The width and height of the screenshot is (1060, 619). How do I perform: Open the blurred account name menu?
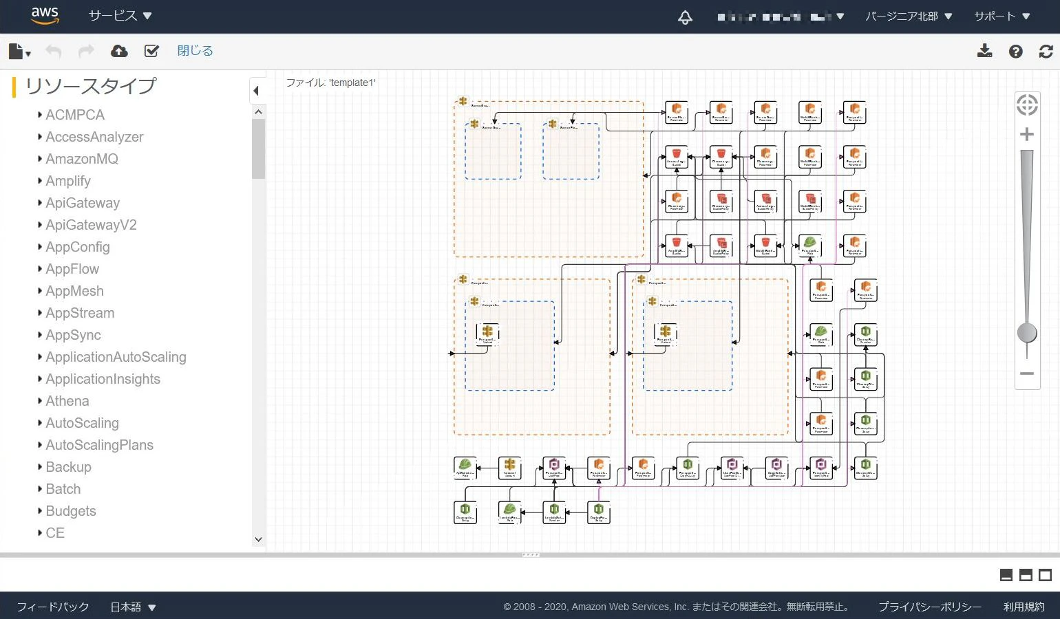point(781,17)
